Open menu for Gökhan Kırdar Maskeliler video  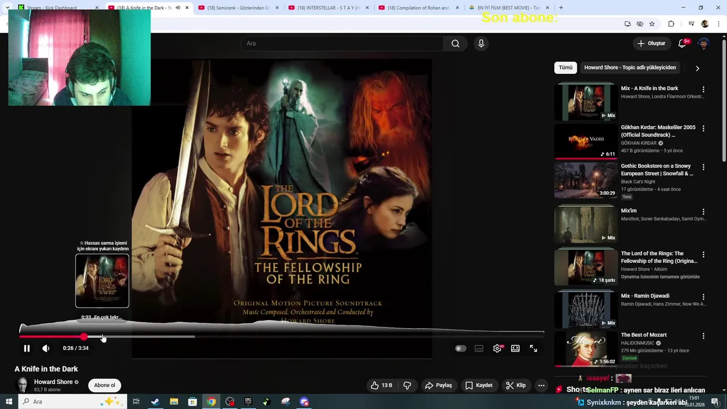[x=703, y=129]
